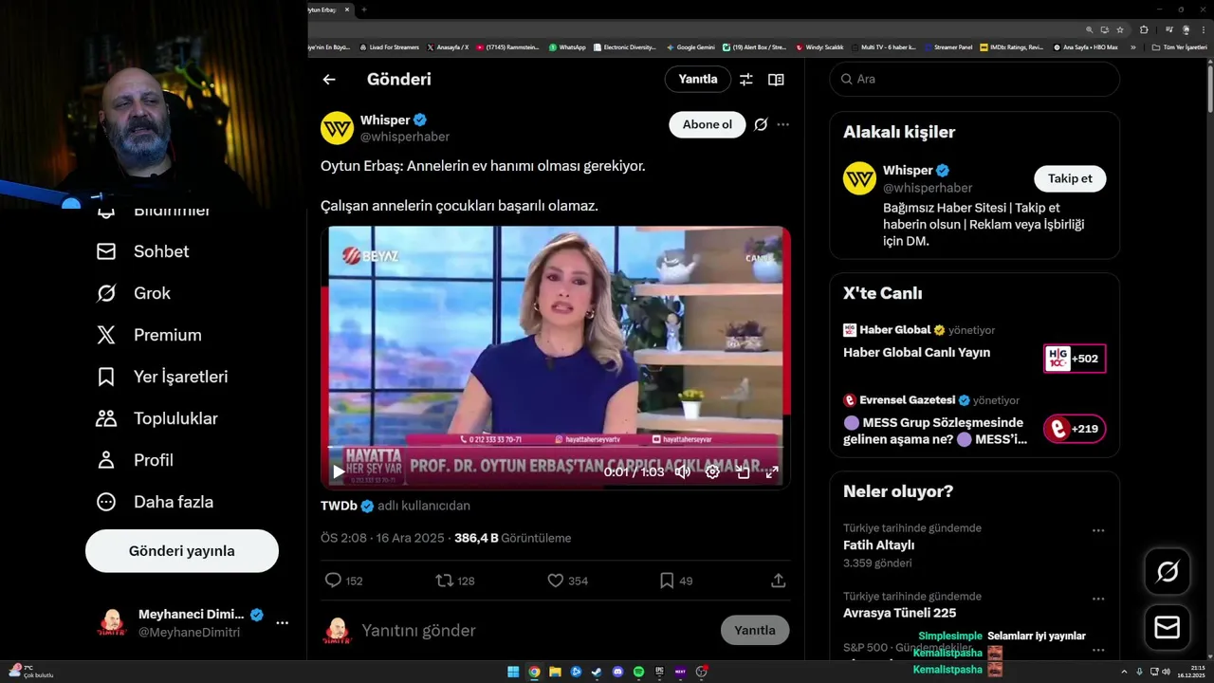This screenshot has width=1214, height=683.
Task: Like the post with 354 likes
Action: click(x=567, y=581)
